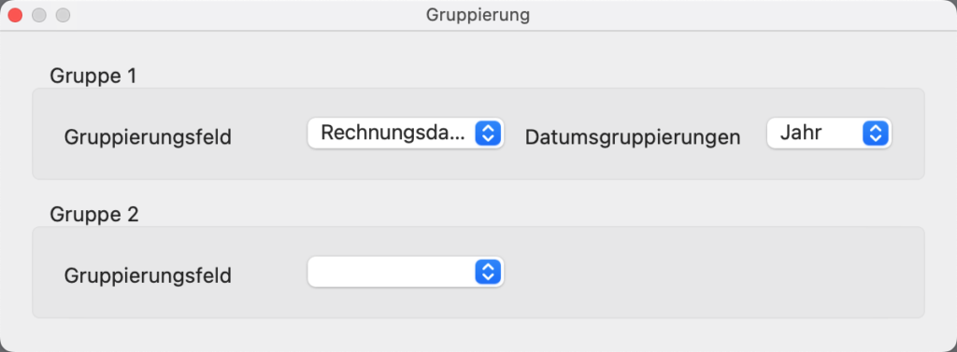Viewport: 957px width, 352px height.
Task: Close the Gruppierung window with the red button
Action: [15, 15]
